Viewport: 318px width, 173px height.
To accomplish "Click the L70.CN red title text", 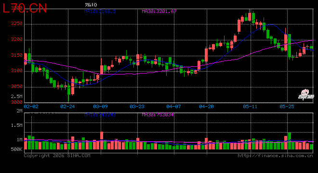I will (x=25, y=8).
